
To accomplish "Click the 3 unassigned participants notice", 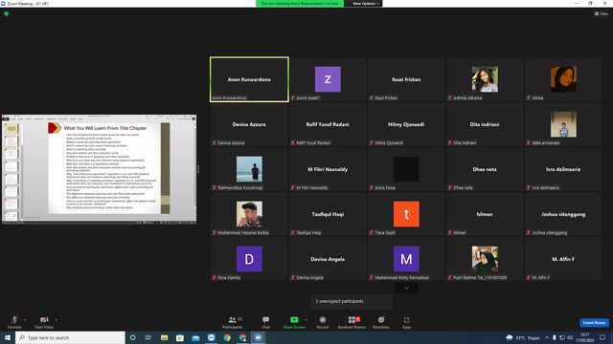I will coord(352,302).
